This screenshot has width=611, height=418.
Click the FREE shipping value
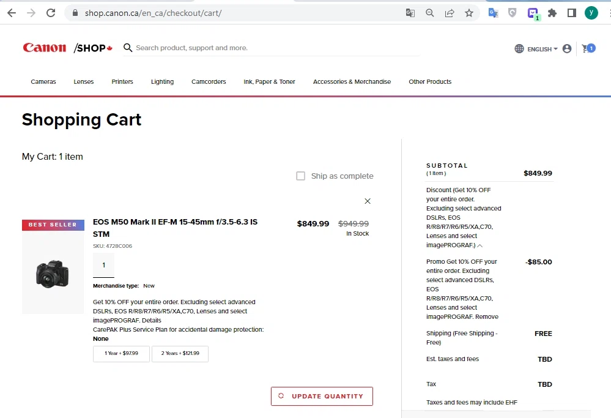coord(543,334)
